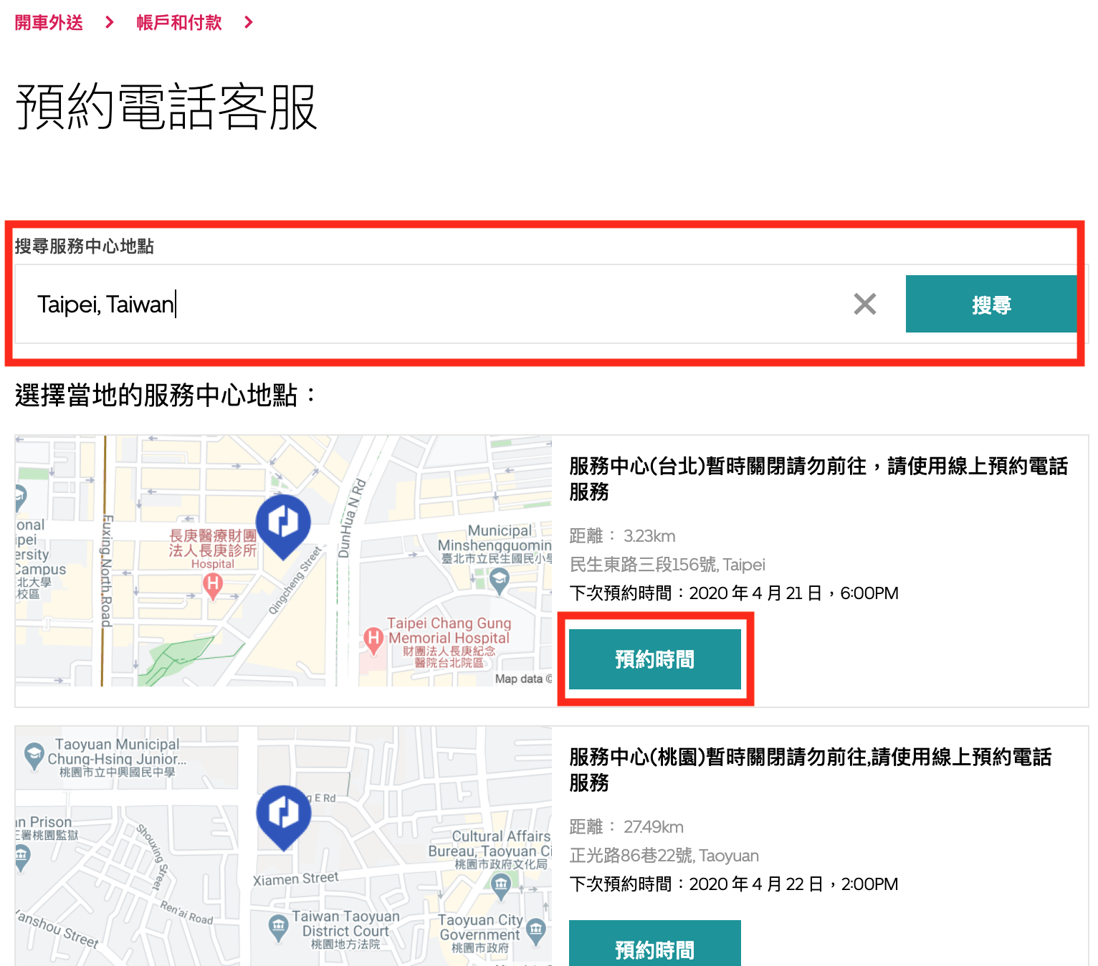Navigate to 帳戶和付款 via the breadcrumb
1098x966 pixels.
pyautogui.click(x=179, y=22)
